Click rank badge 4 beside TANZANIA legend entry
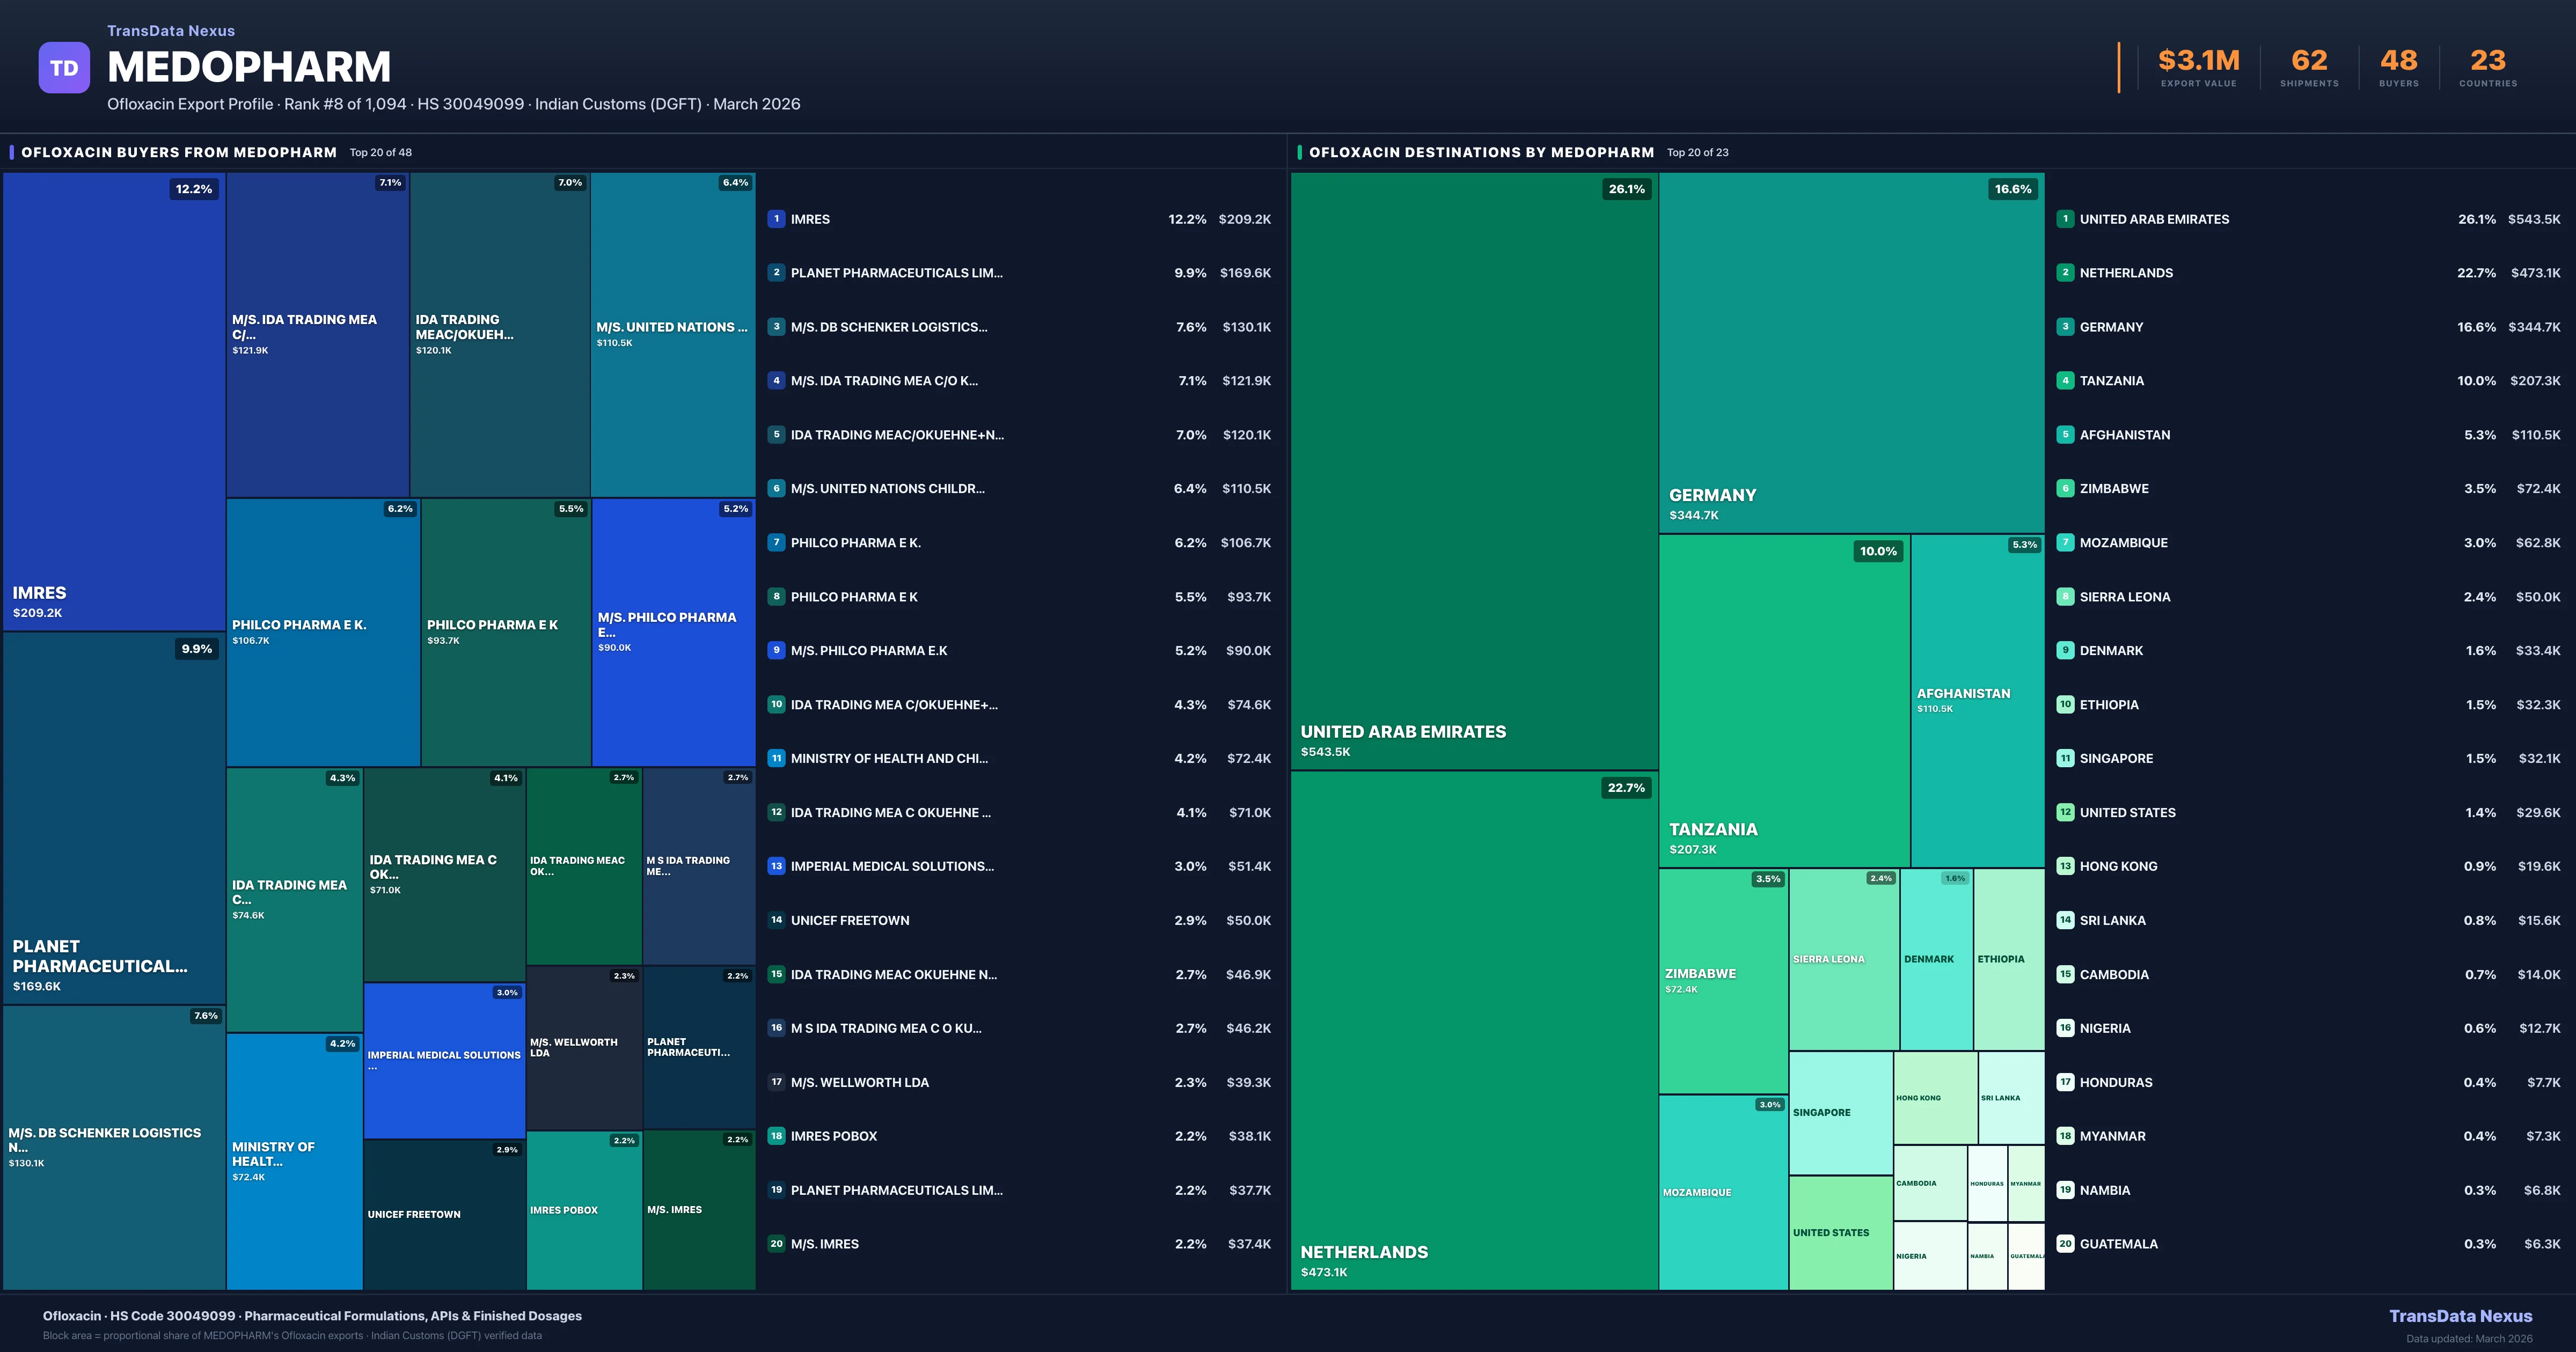The width and height of the screenshot is (2576, 1352). tap(2065, 381)
